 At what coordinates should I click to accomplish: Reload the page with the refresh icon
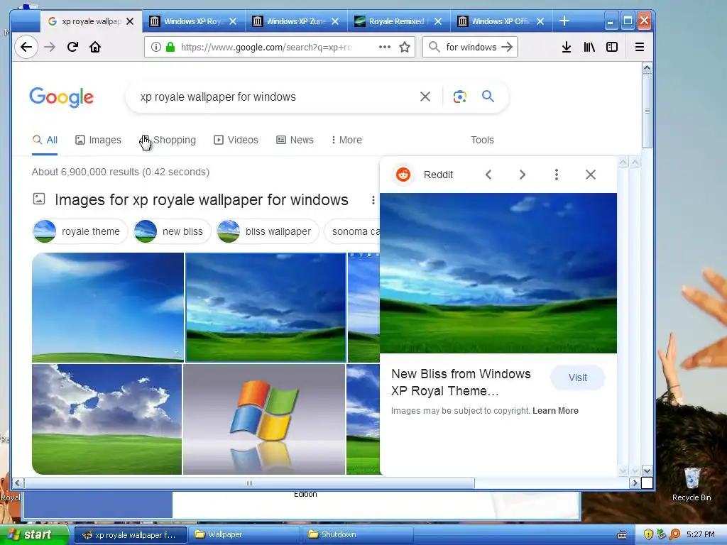pos(72,47)
